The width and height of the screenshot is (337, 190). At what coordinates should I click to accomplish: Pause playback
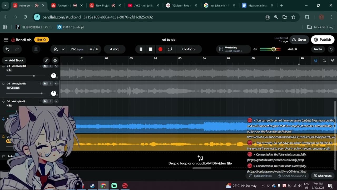[141, 49]
